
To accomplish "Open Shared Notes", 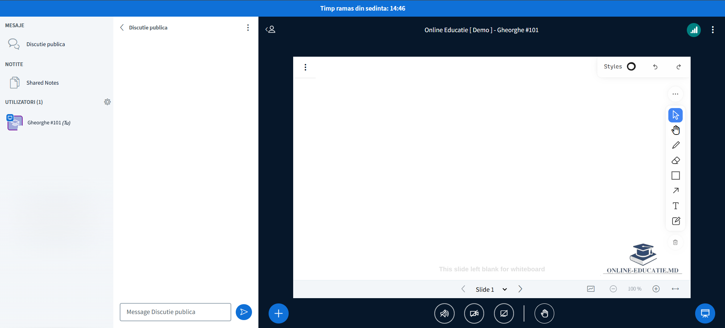I will point(42,83).
